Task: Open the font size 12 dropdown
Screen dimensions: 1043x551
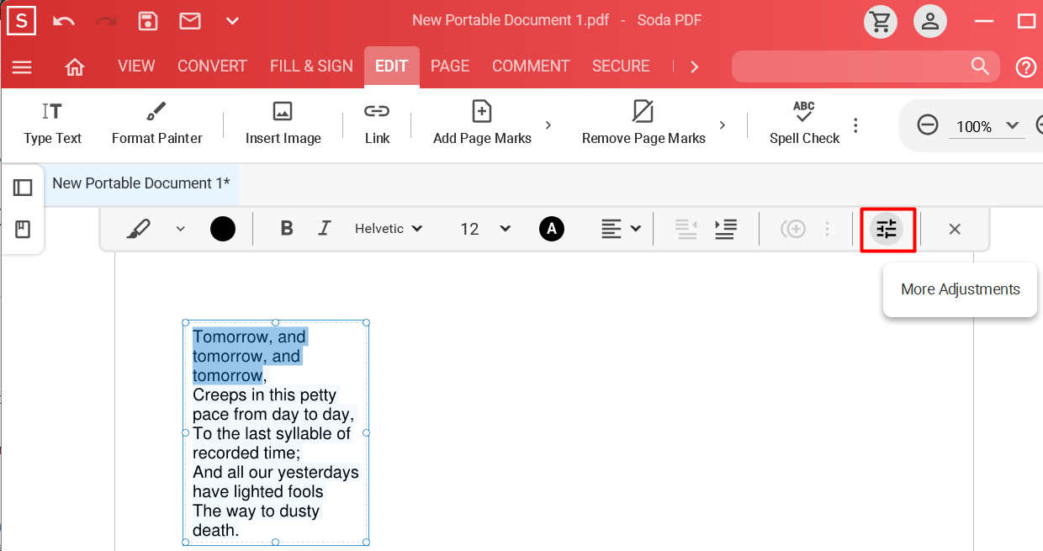Action: click(484, 228)
